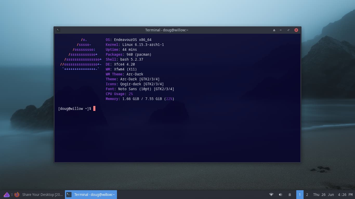Click the 4:26 PM clock

tap(345, 195)
